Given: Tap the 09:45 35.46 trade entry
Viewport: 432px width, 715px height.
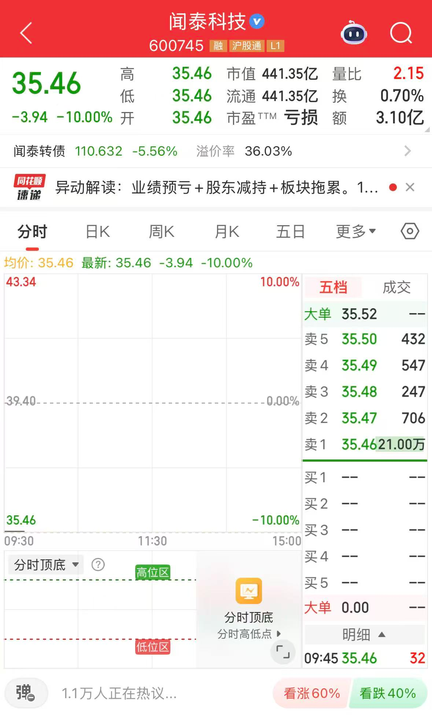Looking at the screenshot, I should click(365, 658).
